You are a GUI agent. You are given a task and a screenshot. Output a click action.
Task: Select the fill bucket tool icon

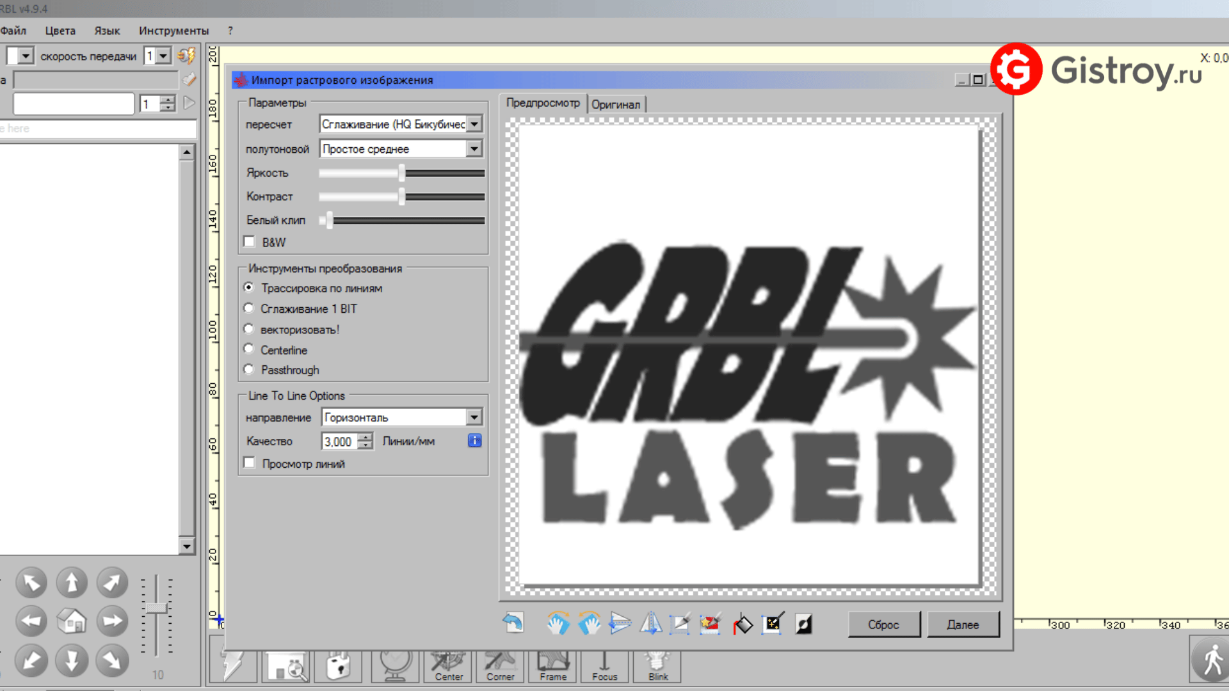[743, 623]
